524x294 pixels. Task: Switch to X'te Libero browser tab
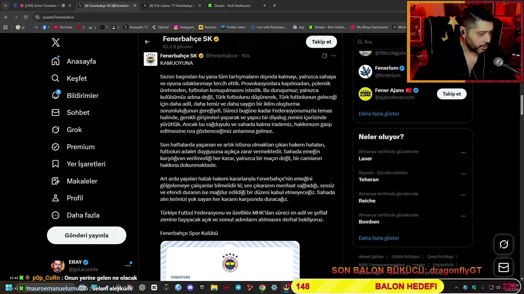(171, 6)
